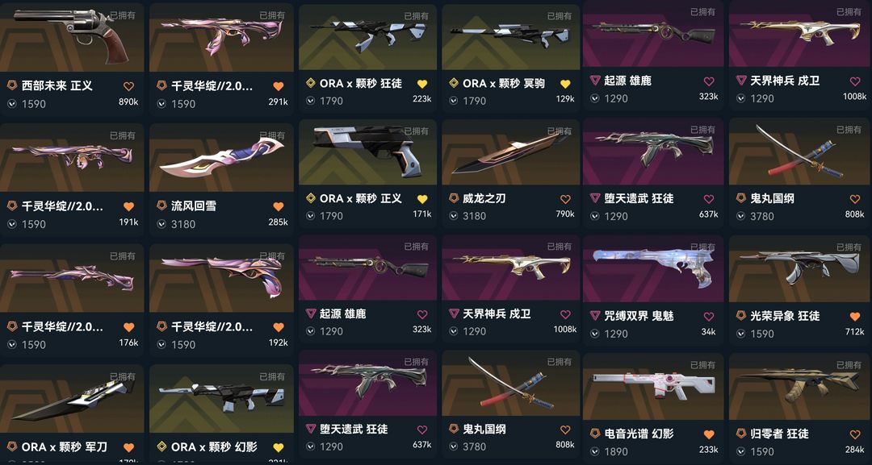The height and width of the screenshot is (465, 872).
Task: Tap the heart icon next to 电音光谱 幻影
Action: point(709,434)
